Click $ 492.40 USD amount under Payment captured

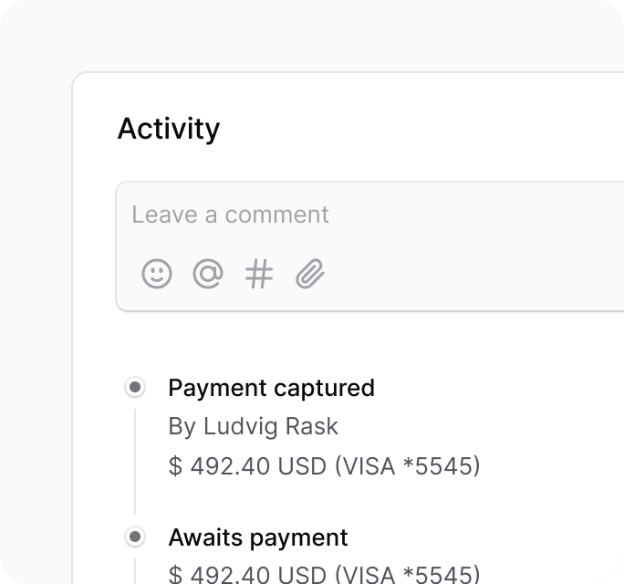coord(247,465)
